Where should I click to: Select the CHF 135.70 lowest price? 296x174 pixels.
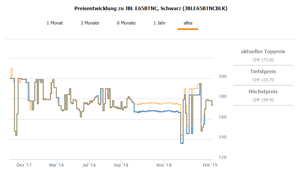(x=263, y=80)
